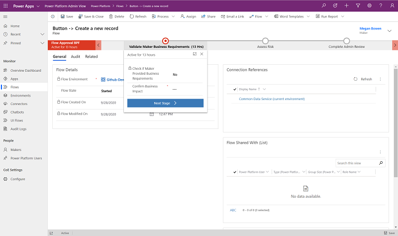Open Megan Bowen maker link
The width and height of the screenshot is (398, 236).
[370, 28]
